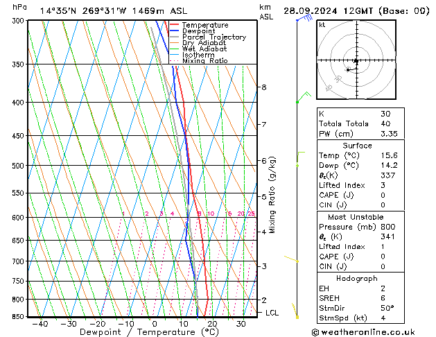Click the 'Hodograph' section heading in the table
Screen dimensions: 436x337
point(357,278)
